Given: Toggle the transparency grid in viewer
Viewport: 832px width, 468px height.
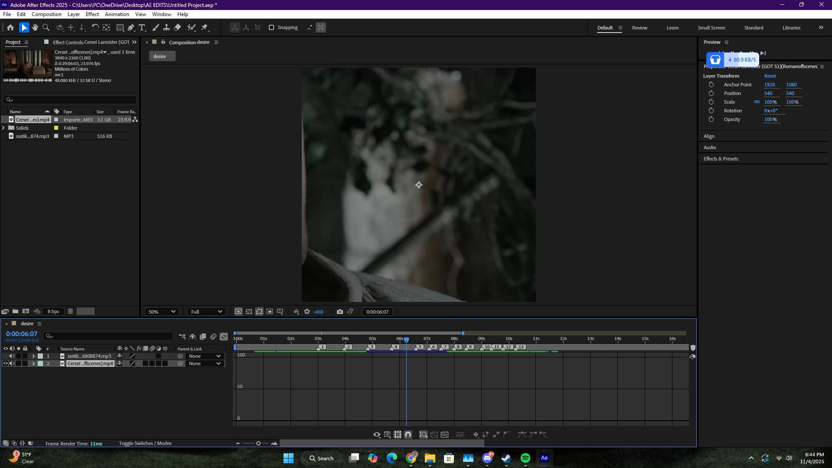Looking at the screenshot, I should click(x=249, y=311).
